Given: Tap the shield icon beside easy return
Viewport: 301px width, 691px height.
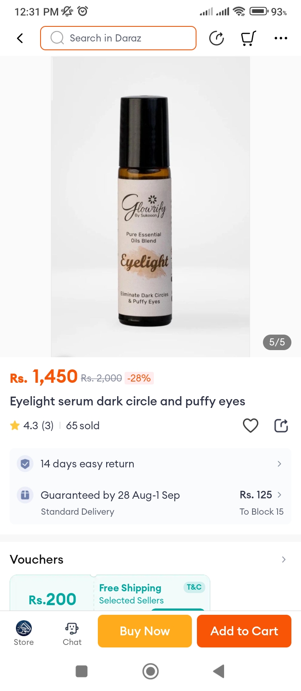Looking at the screenshot, I should coord(25,464).
